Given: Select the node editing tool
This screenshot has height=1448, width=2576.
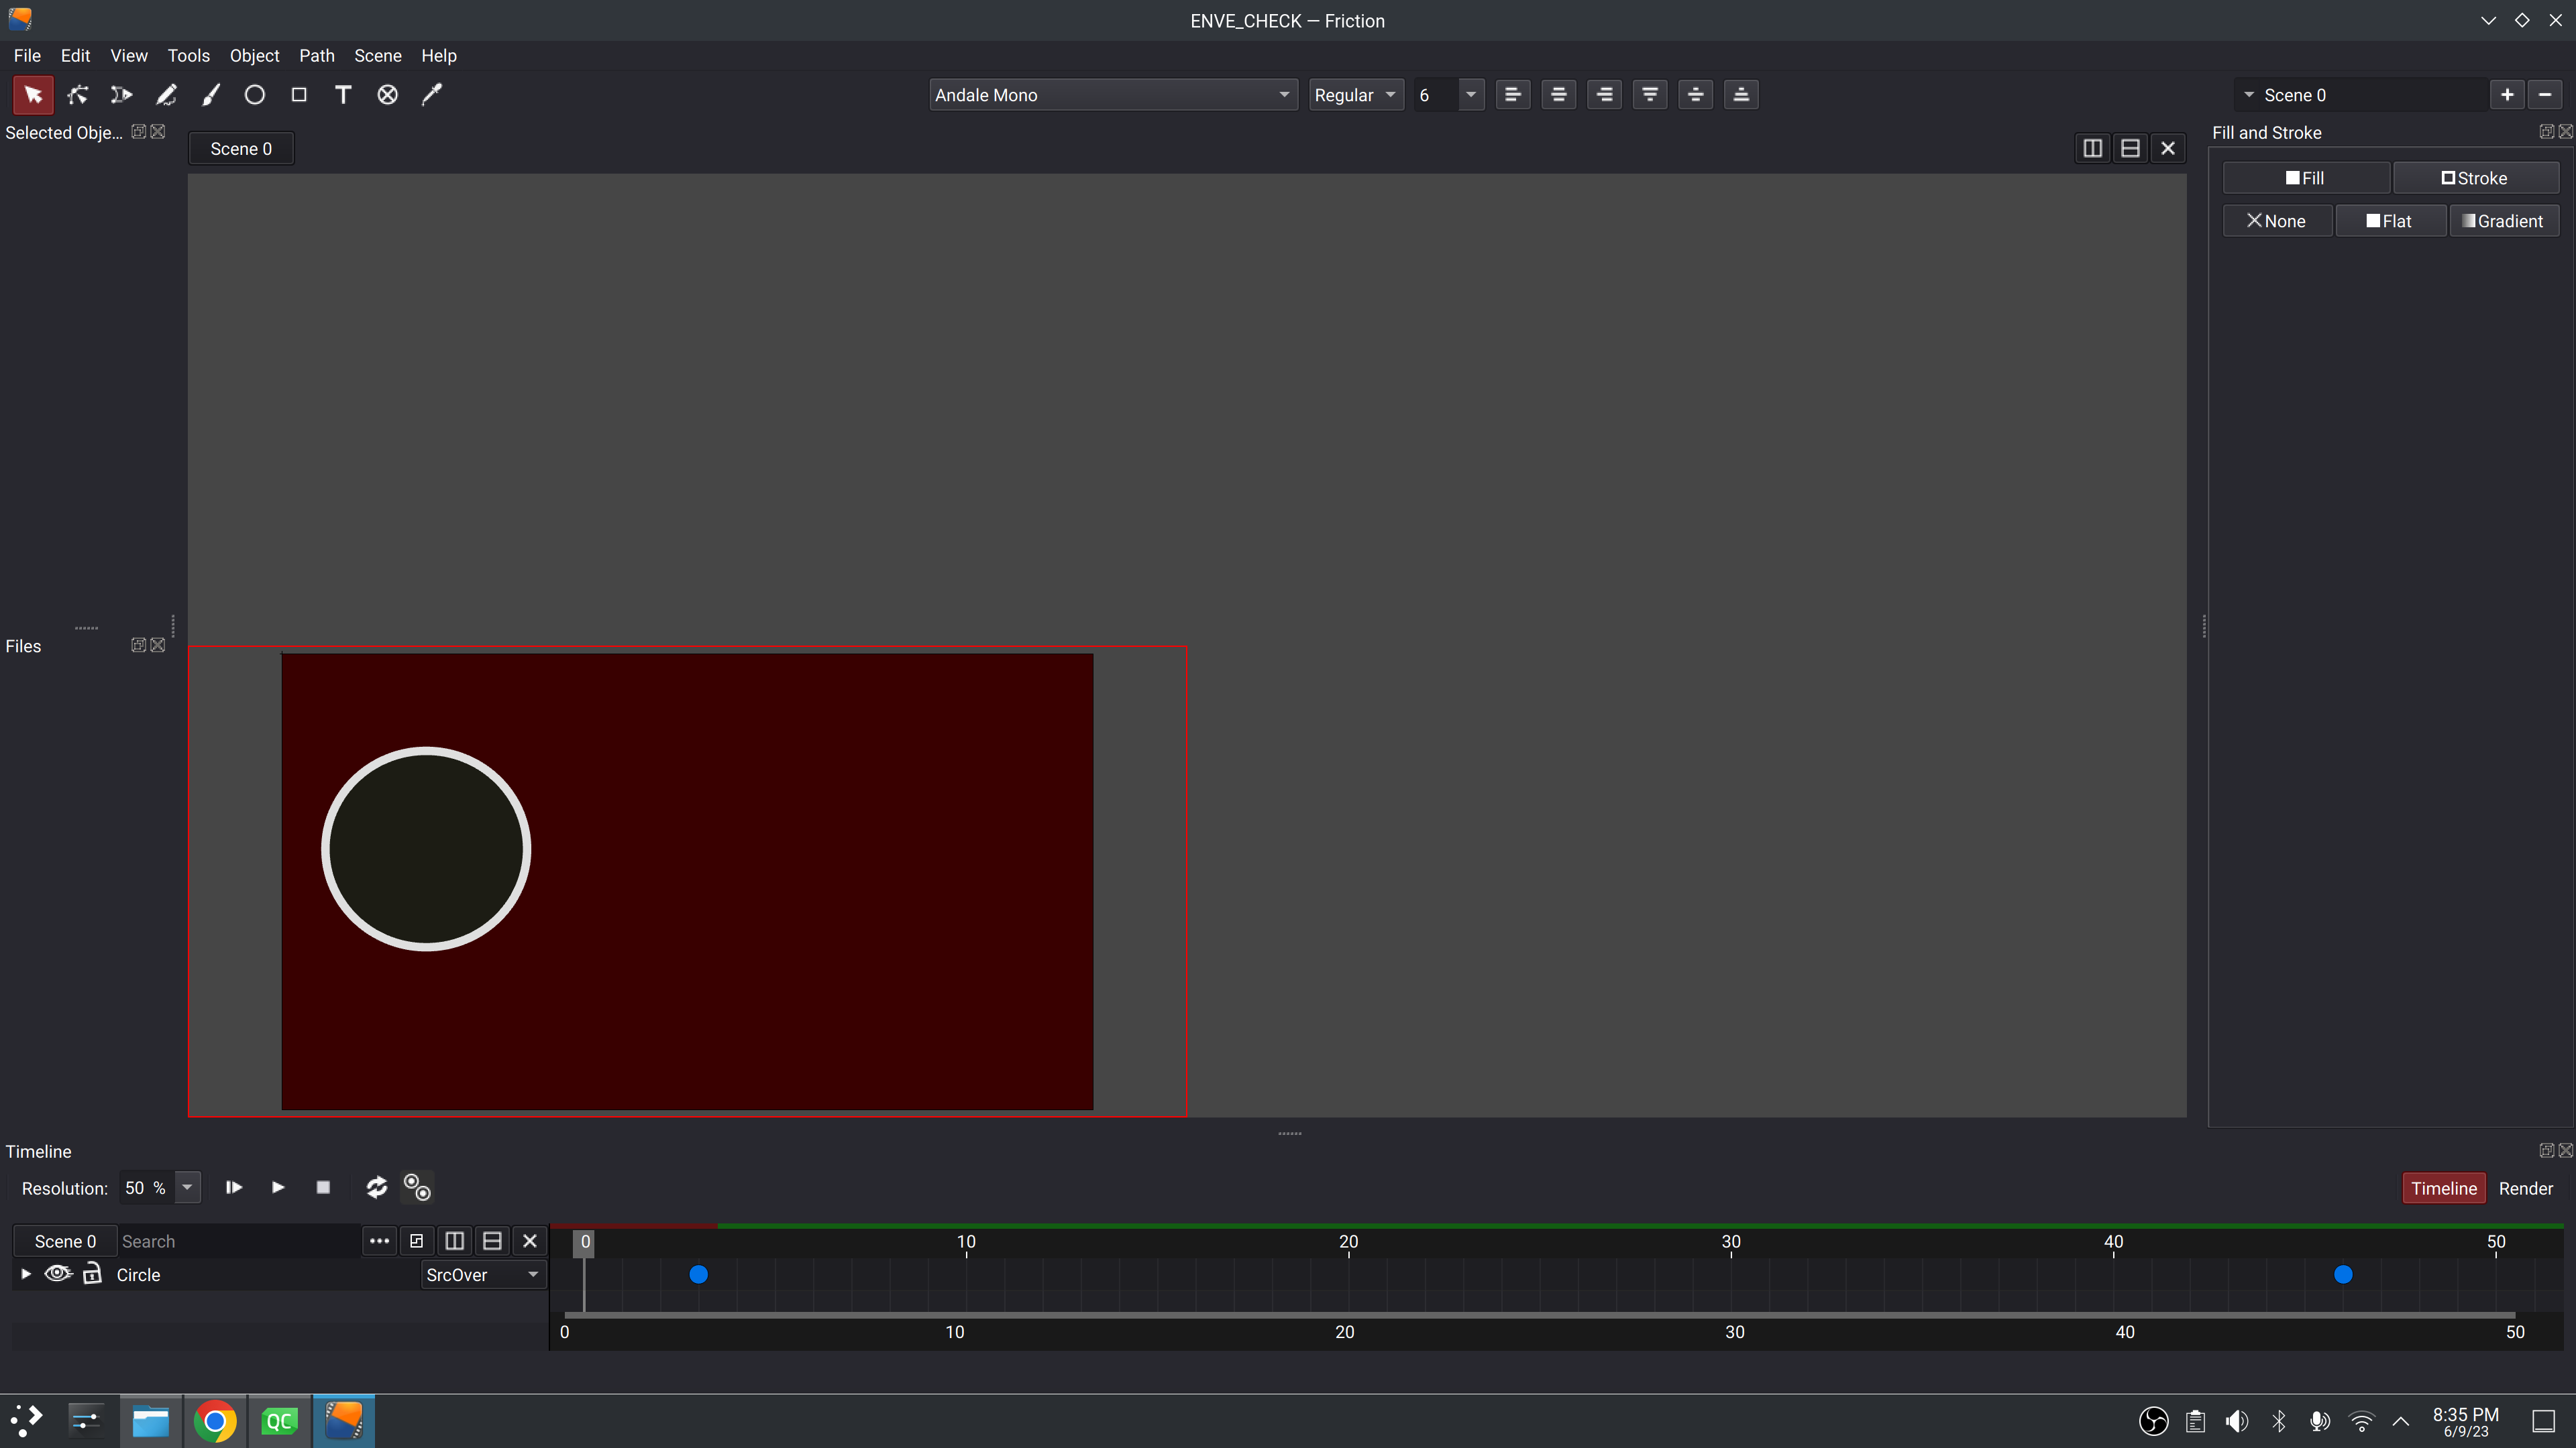Looking at the screenshot, I should click(x=77, y=94).
